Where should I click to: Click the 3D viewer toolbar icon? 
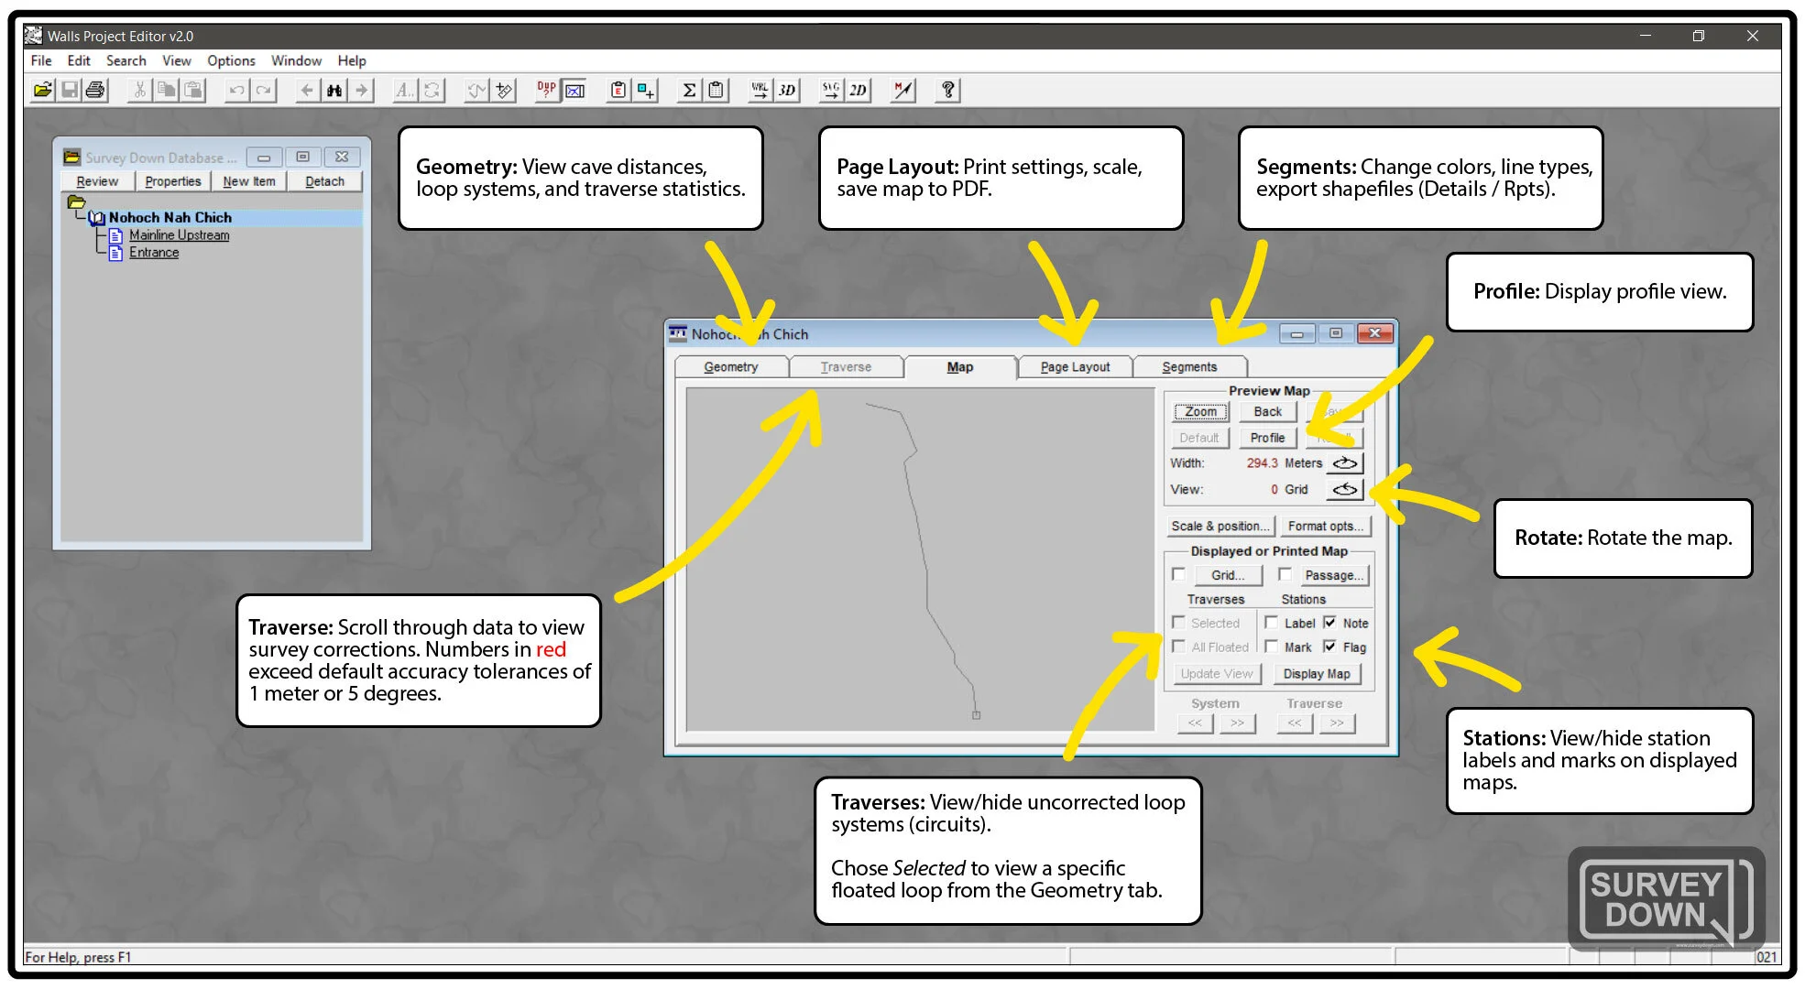tap(786, 90)
